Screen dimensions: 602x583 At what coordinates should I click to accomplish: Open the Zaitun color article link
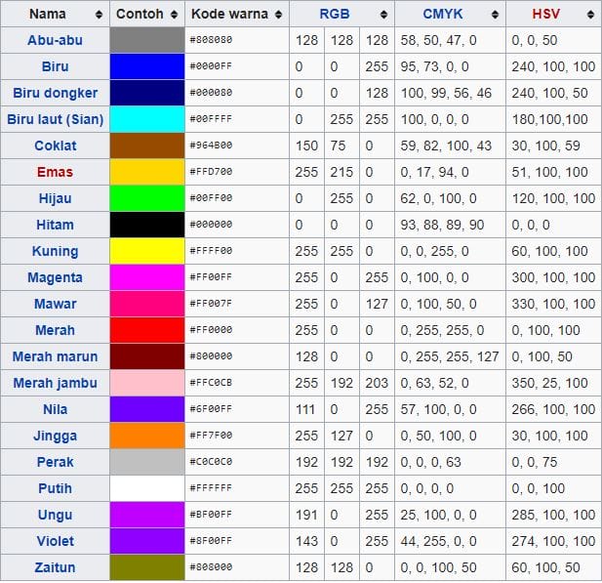click(x=55, y=567)
